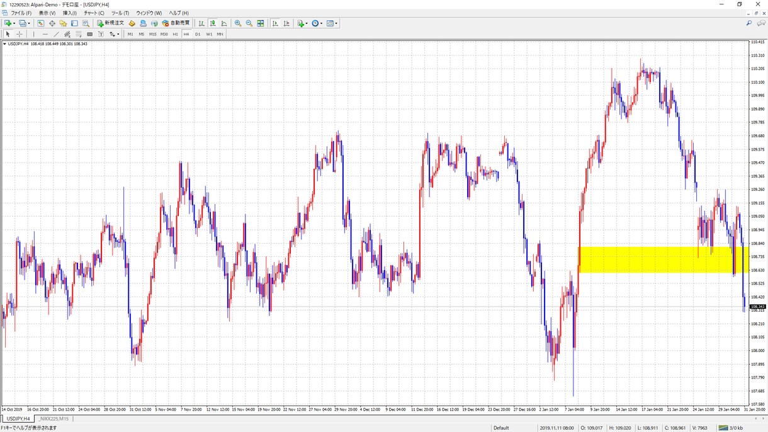
Task: Open the 挿入(I) menu
Action: pyautogui.click(x=70, y=13)
